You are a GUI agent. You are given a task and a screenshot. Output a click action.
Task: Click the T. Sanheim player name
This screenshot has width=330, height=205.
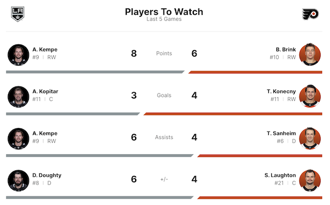click(x=281, y=133)
